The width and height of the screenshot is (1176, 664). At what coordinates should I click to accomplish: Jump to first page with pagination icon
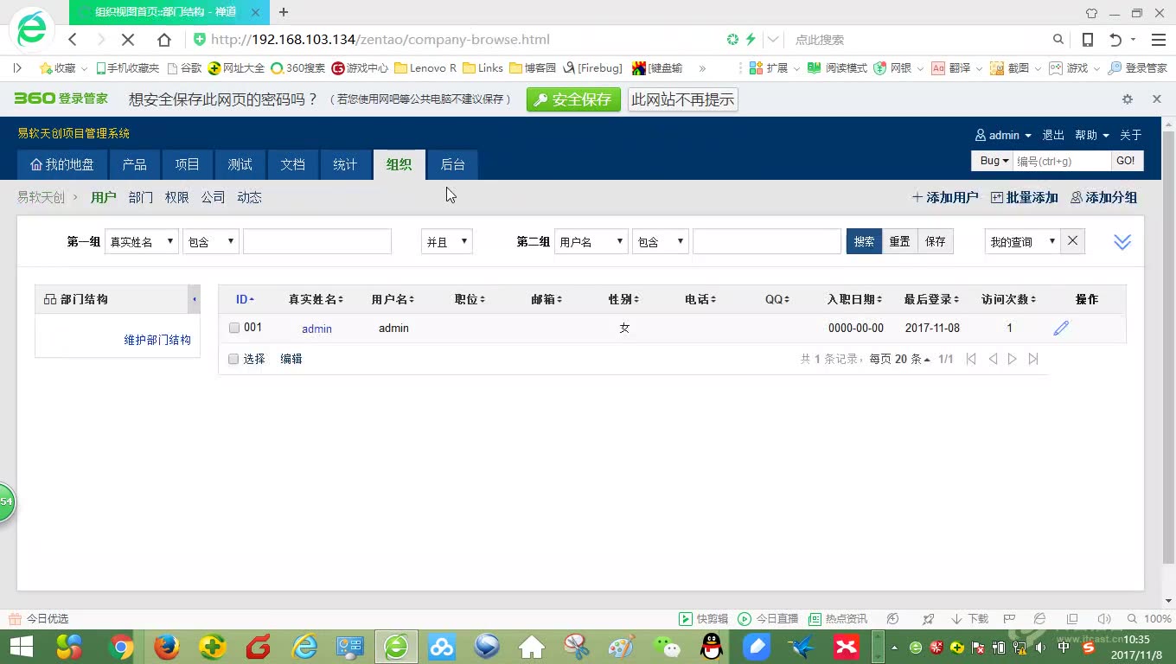[971, 358]
